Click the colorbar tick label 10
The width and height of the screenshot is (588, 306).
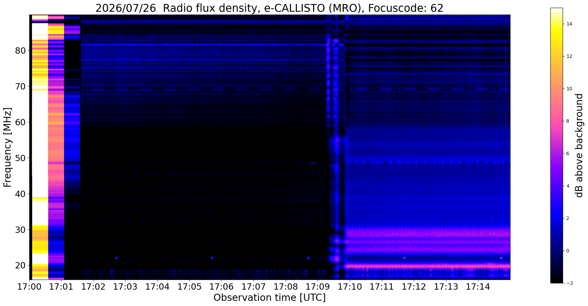[569, 89]
